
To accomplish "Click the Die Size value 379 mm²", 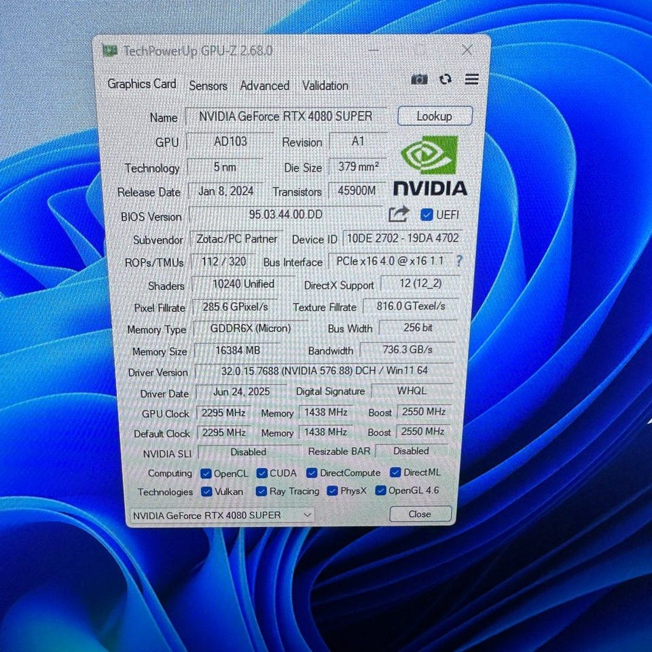I will coord(358,167).
